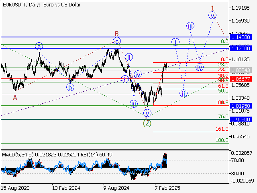
Task: Click projected circled wave 'v' below label 1
Action: pos(212,16)
